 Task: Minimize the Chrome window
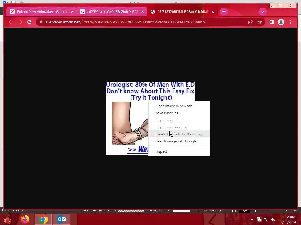pyautogui.click(x=273, y=6)
